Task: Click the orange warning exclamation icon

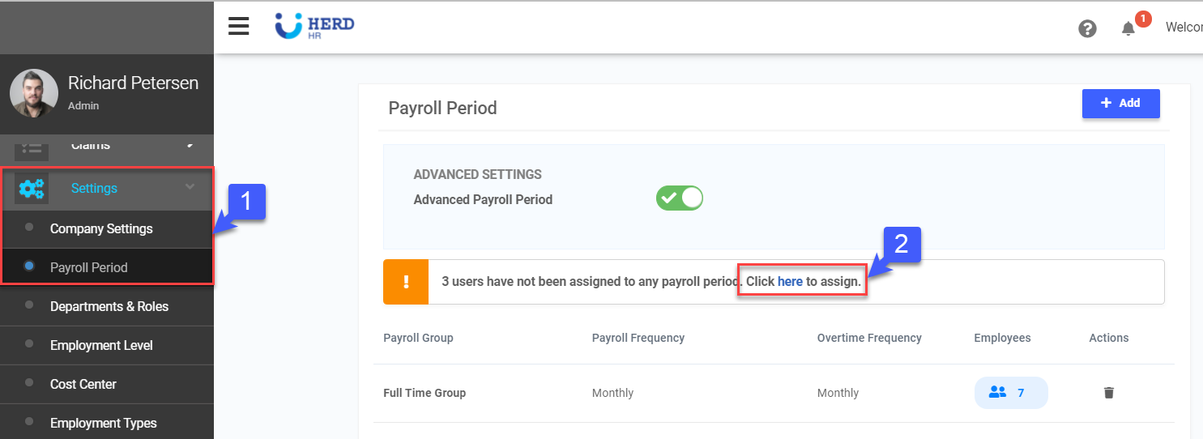Action: click(x=406, y=282)
